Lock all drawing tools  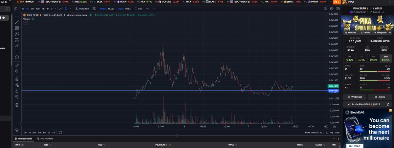(17, 91)
